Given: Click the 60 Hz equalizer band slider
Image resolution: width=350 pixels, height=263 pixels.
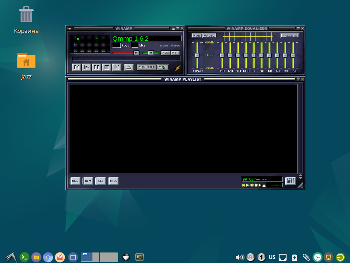Looking at the screenshot, I should click(222, 55).
